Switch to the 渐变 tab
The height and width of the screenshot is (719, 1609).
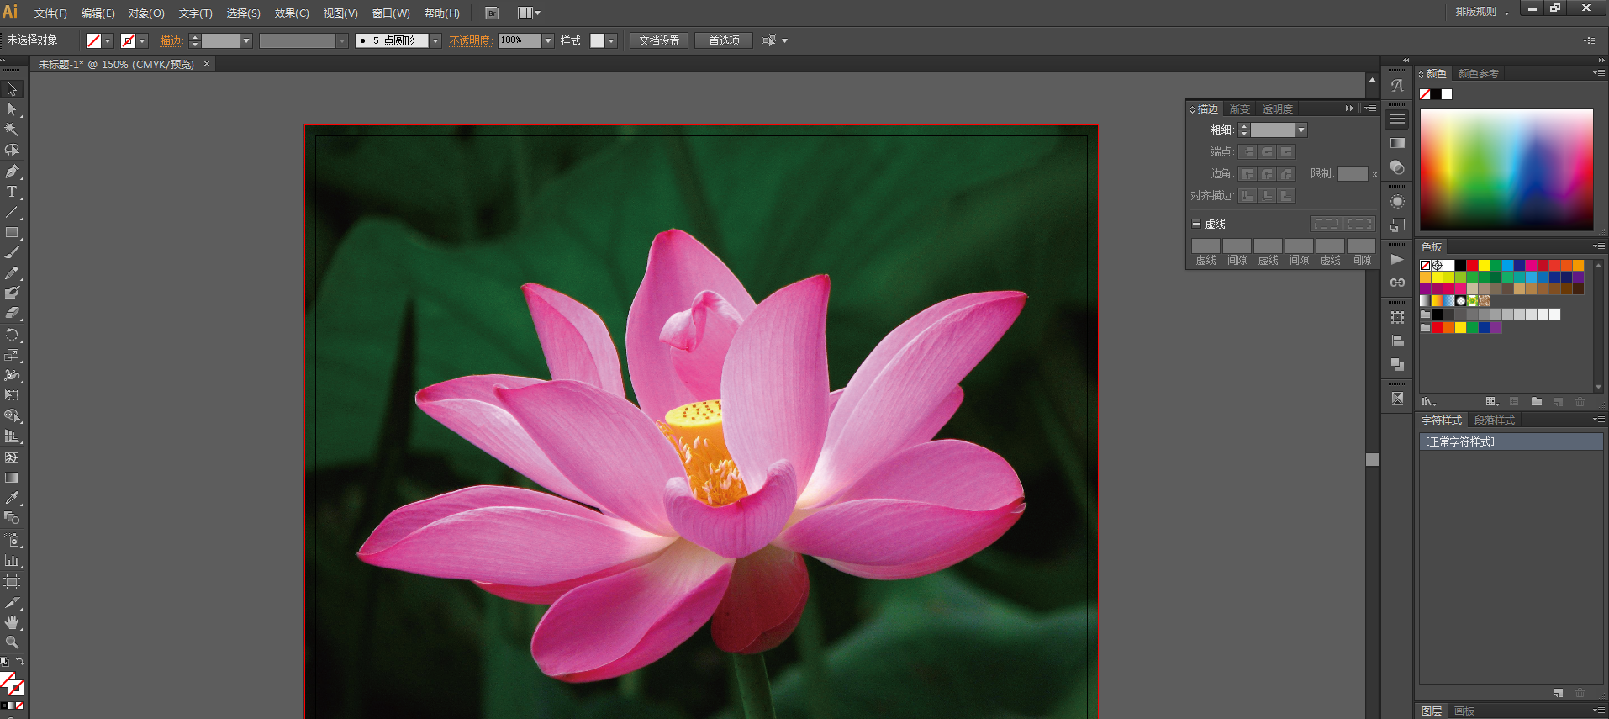pos(1240,108)
